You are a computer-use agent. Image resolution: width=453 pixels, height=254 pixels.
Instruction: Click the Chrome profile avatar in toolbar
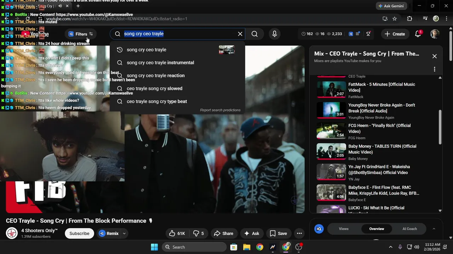(x=436, y=19)
